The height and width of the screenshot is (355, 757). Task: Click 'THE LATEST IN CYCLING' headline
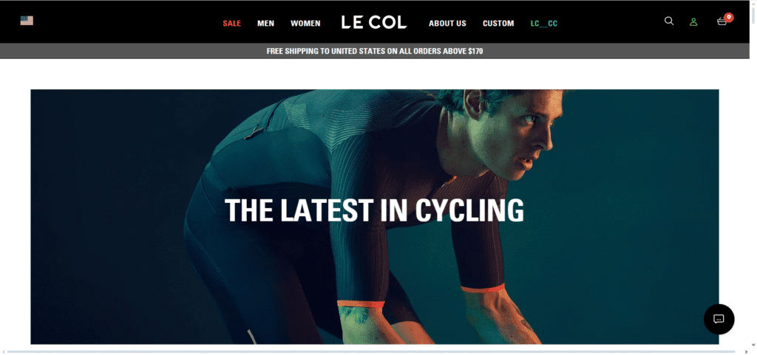(x=374, y=210)
